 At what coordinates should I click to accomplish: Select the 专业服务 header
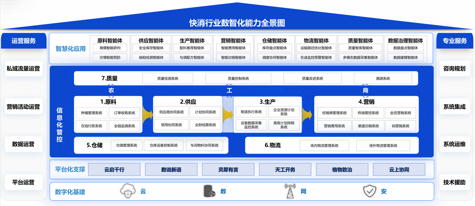[455, 41]
